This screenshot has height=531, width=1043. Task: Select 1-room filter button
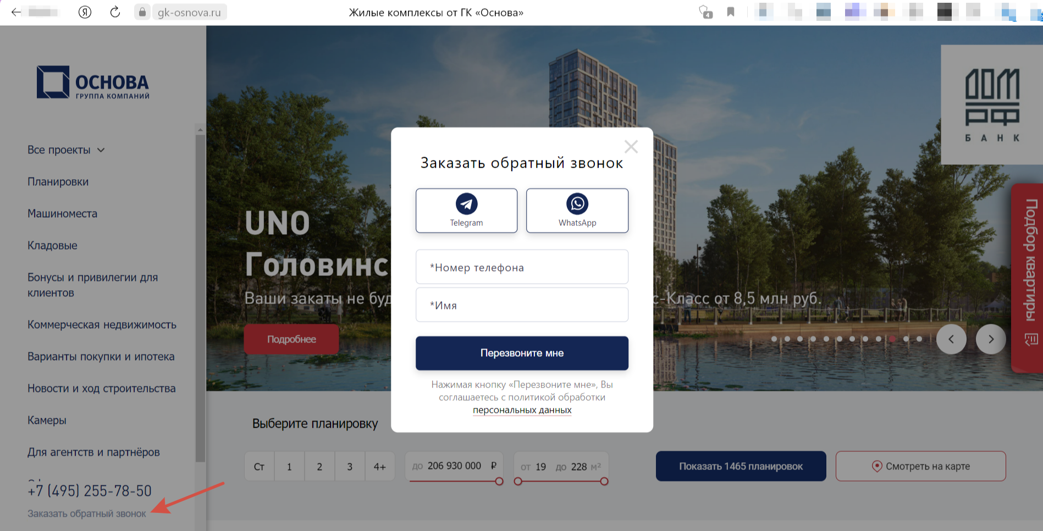click(289, 467)
